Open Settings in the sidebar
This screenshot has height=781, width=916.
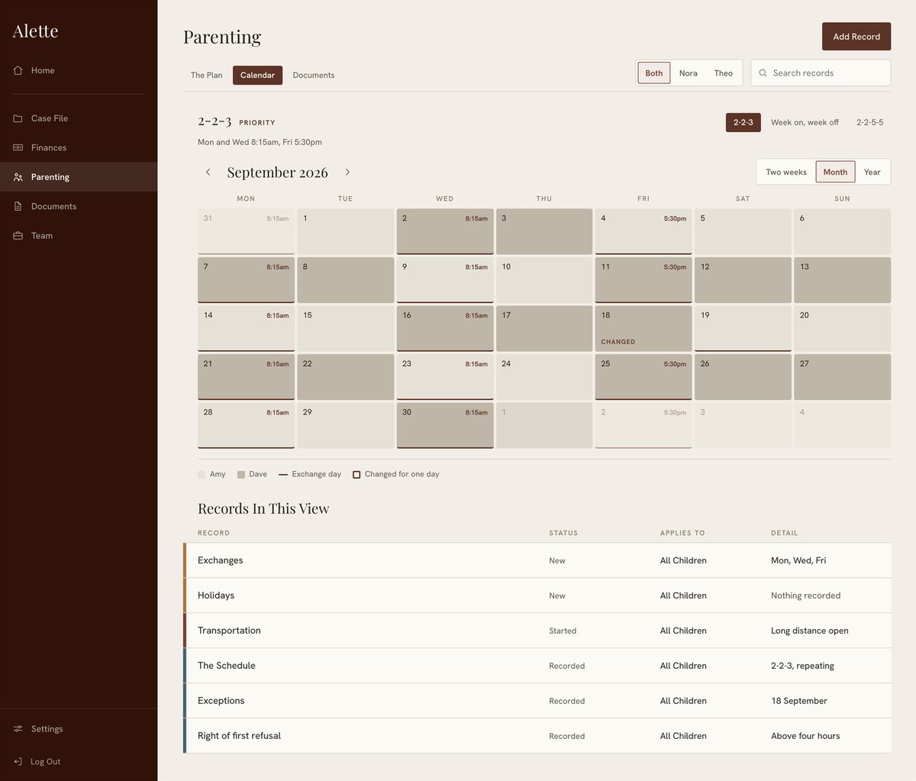79,729
